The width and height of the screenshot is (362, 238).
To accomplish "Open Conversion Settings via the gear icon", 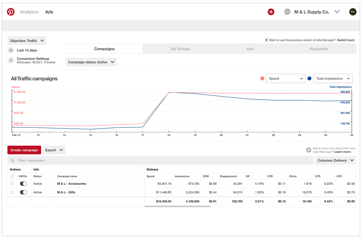I will [x=11, y=60].
